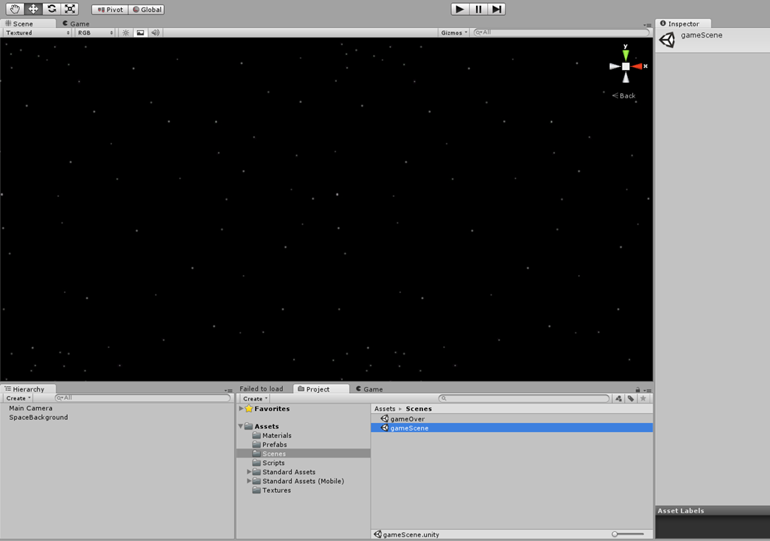
Task: Adjust the asset icon size slider
Action: pos(627,534)
